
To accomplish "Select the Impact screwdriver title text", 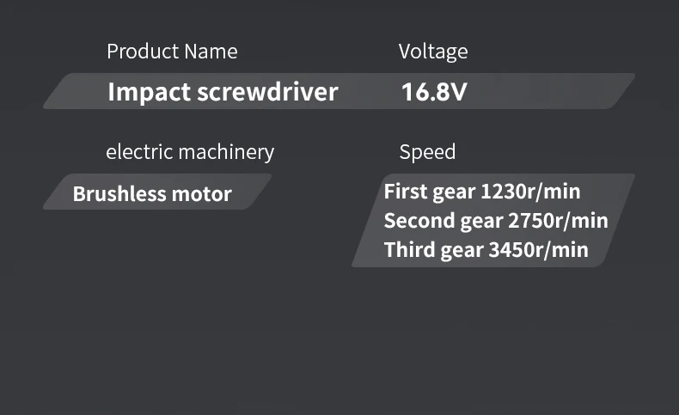I will pyautogui.click(x=223, y=92).
